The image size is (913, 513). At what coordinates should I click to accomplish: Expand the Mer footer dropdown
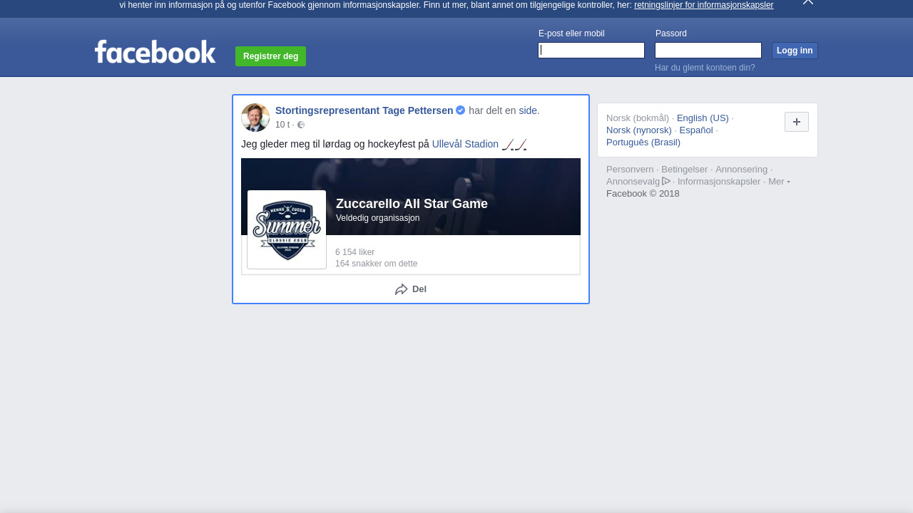pyautogui.click(x=779, y=182)
